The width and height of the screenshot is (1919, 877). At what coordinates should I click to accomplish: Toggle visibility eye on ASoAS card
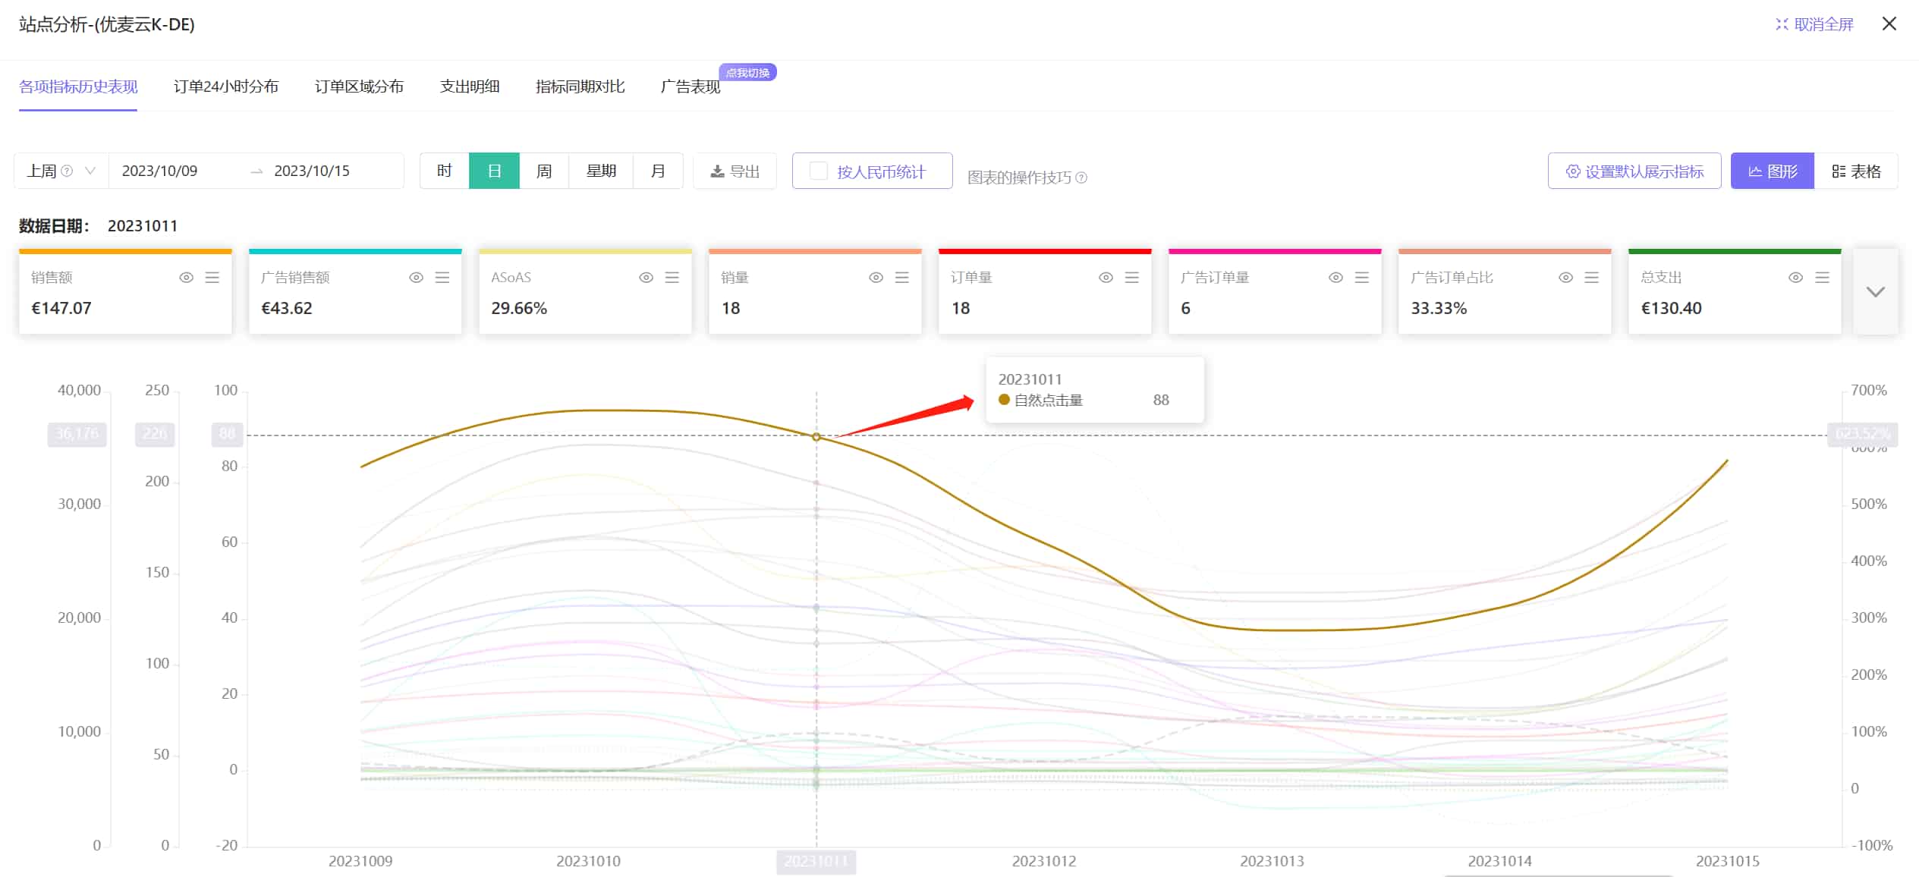pyautogui.click(x=646, y=278)
